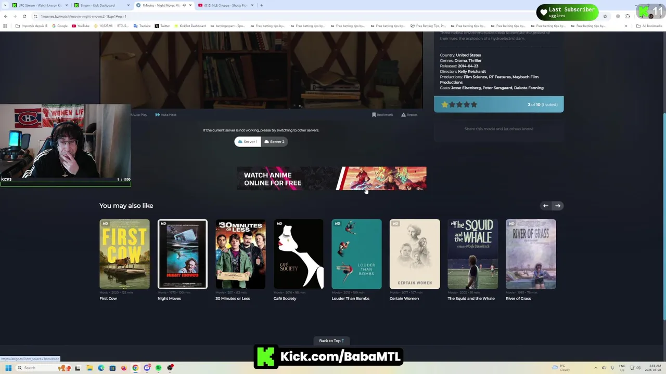Open Spotify from the taskbar
Image resolution: width=666 pixels, height=374 pixels.
point(158,368)
